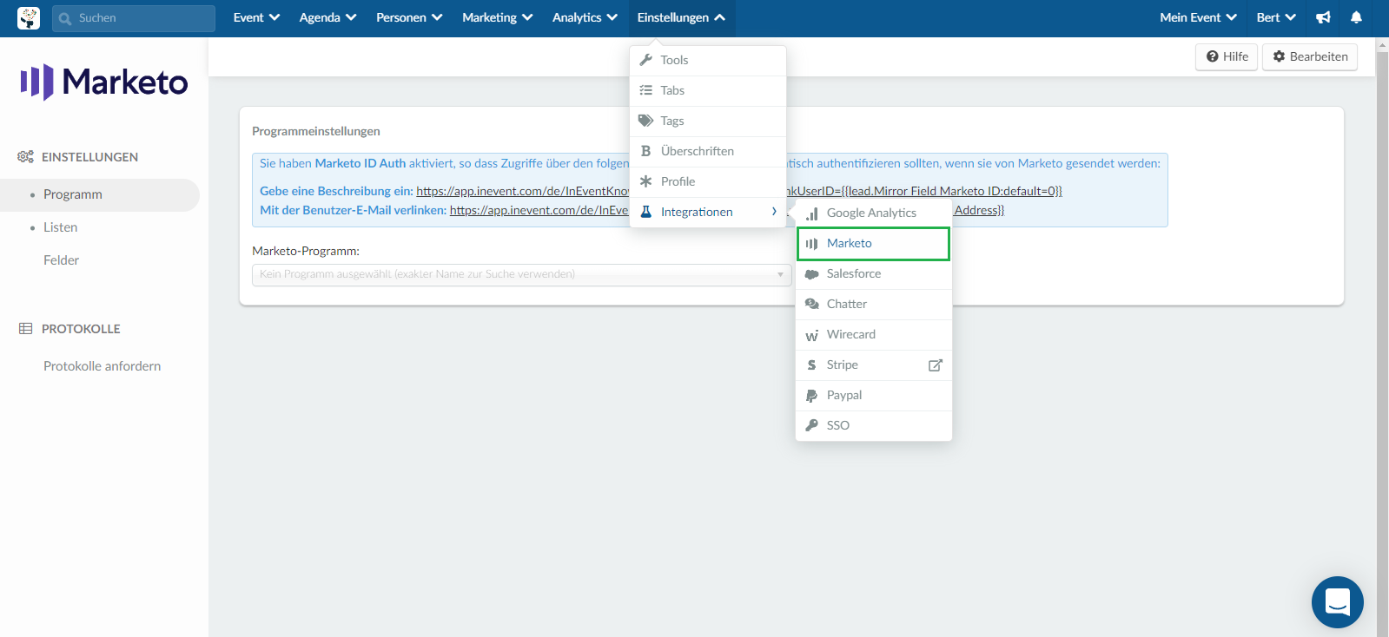
Task: Click the megaphone announcements icon
Action: point(1323,17)
